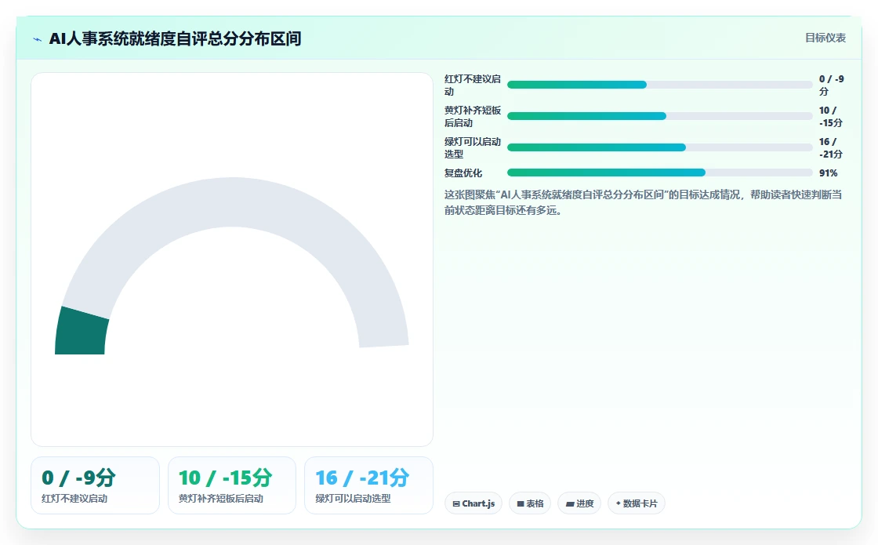Click the 0 / -9分 value beside first bar
Screen dimensions: 878x545
coord(832,85)
